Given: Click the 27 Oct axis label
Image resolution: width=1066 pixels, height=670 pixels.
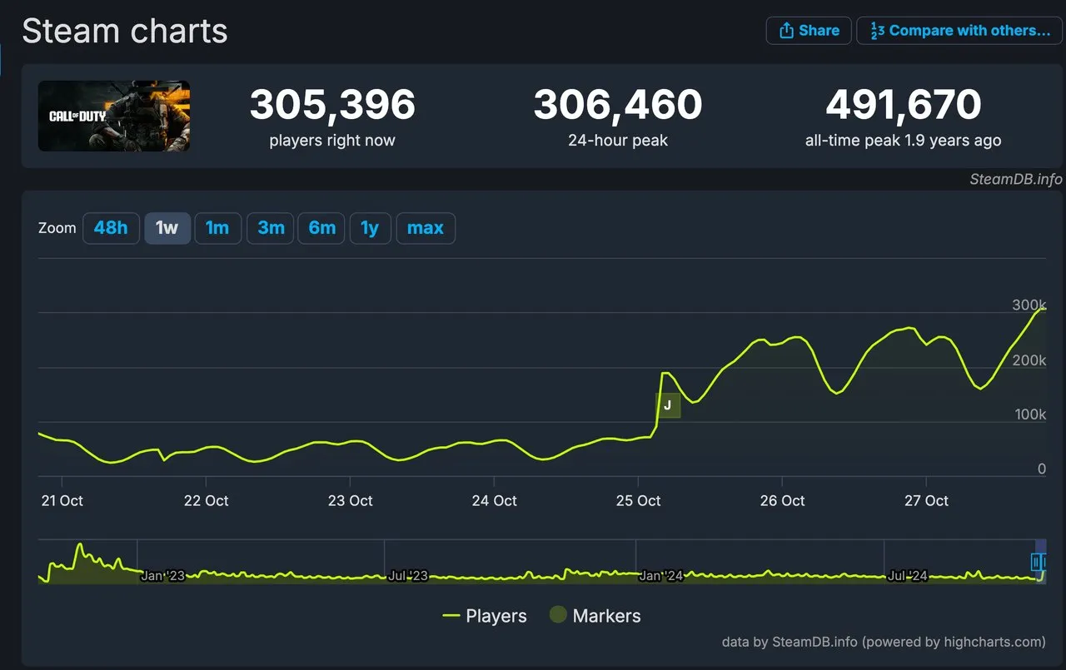Looking at the screenshot, I should (x=926, y=500).
